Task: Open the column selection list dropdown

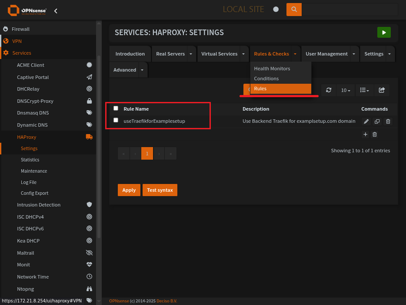Action: [x=365, y=90]
